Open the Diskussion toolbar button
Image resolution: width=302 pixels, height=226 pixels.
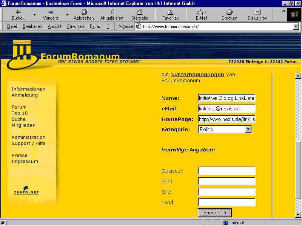tap(257, 15)
